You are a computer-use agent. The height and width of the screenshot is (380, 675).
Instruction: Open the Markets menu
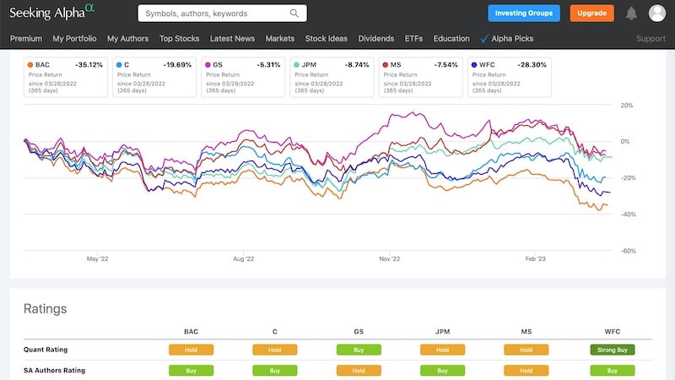tap(280, 38)
